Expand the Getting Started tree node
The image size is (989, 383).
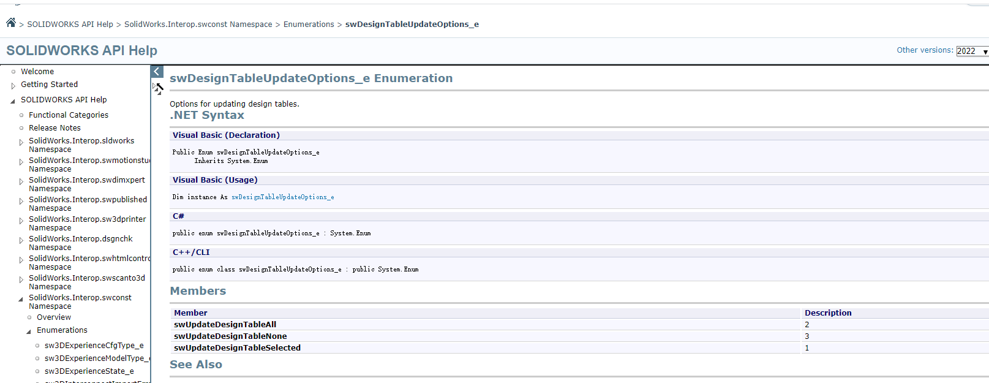coord(13,86)
